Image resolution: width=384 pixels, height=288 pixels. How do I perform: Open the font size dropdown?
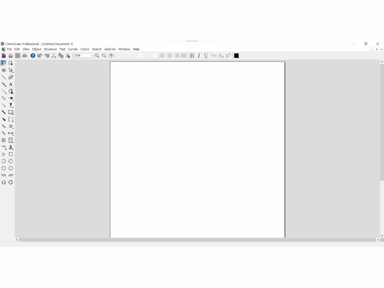click(x=156, y=56)
